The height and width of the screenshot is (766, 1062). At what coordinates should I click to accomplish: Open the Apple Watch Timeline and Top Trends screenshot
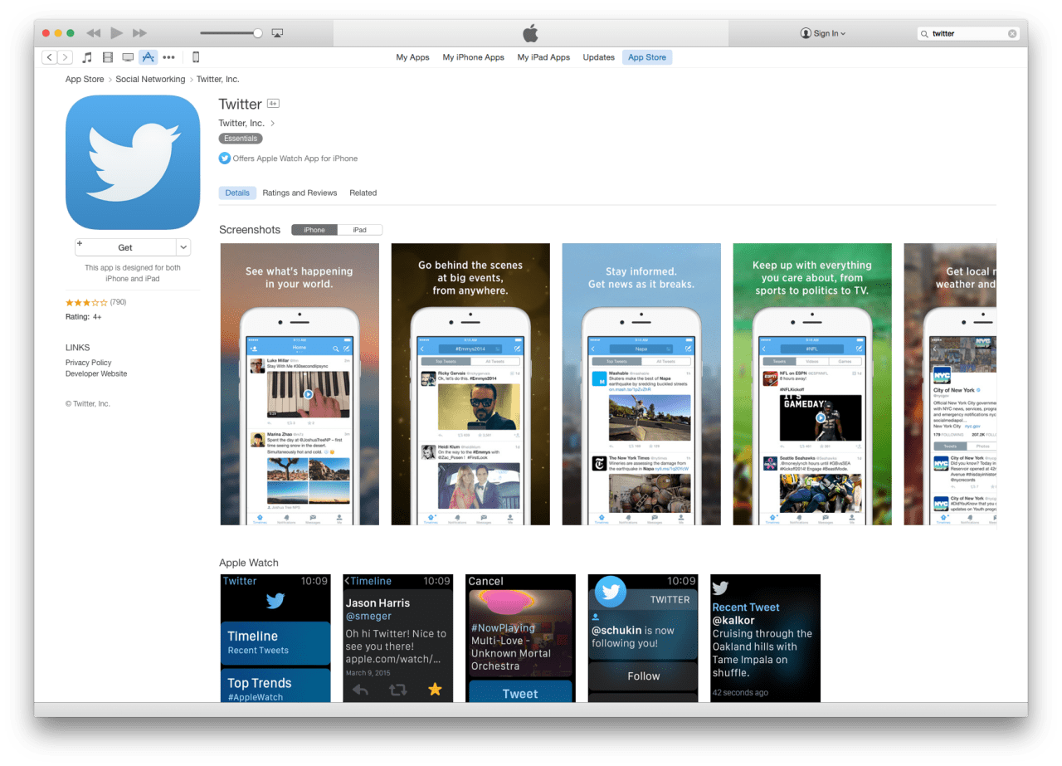coord(275,638)
